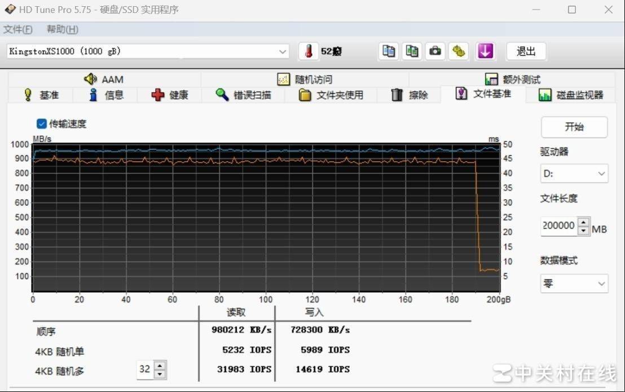Screen dimensions: 625x392
Task: Save screenshot with camera icon
Action: (435, 51)
